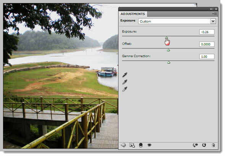
Task: Reset adjustment to defaults icon
Action: [x=204, y=145]
